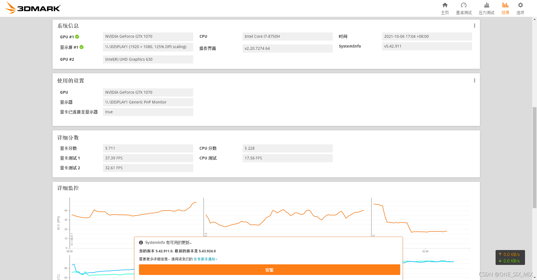
Task: Click the 32.61 FPS graphics test 2 value
Action: [x=148, y=168]
